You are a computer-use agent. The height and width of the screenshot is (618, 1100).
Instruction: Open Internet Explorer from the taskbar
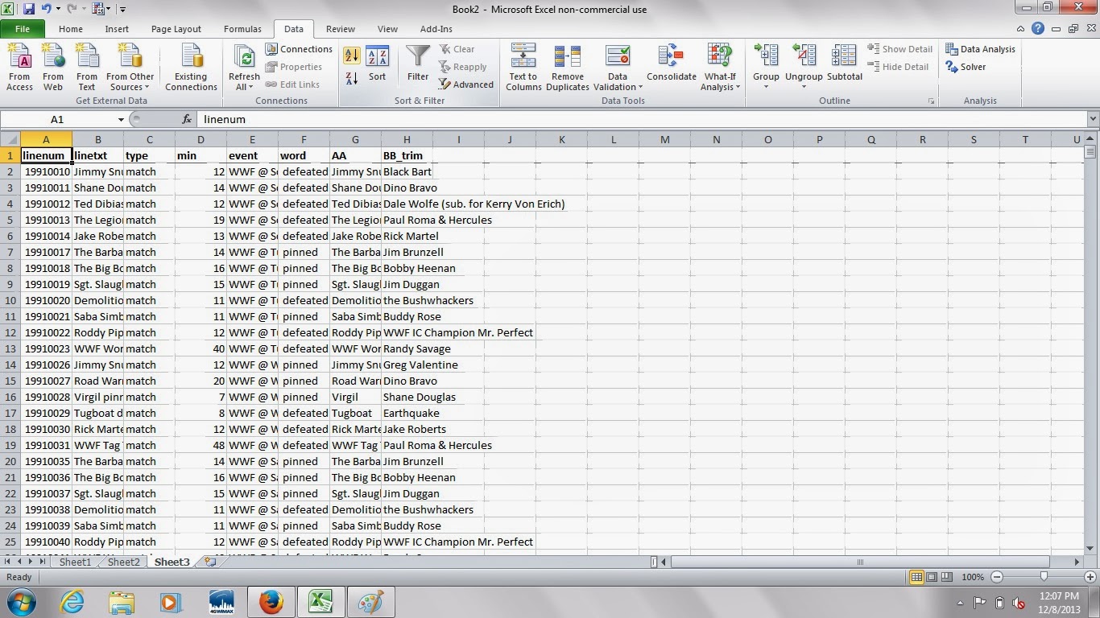[72, 602]
